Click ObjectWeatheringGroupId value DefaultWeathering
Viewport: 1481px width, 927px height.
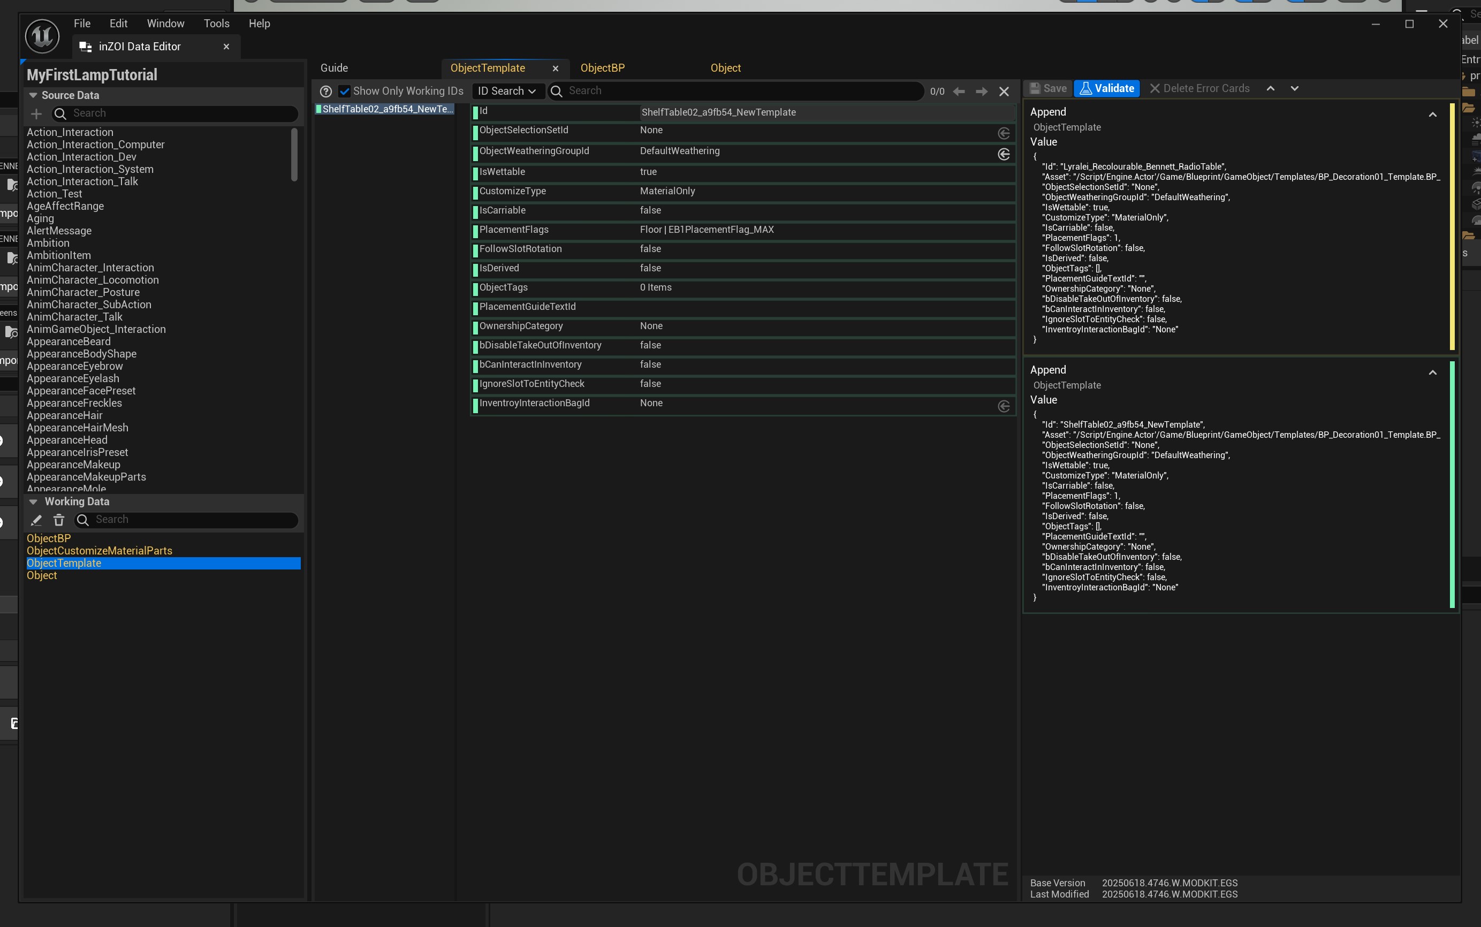[x=679, y=151]
